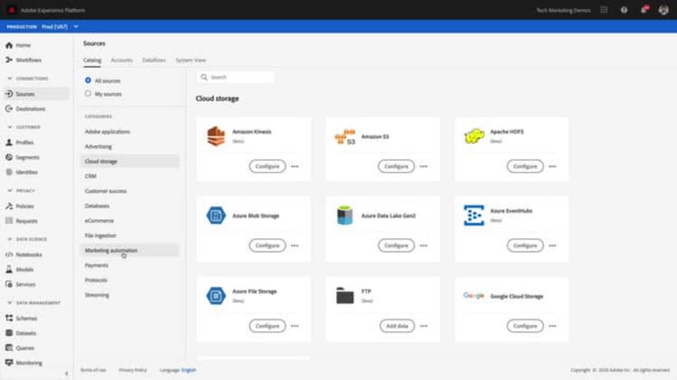The image size is (677, 380).
Task: Configure the Azure File Storage source
Action: (x=267, y=326)
